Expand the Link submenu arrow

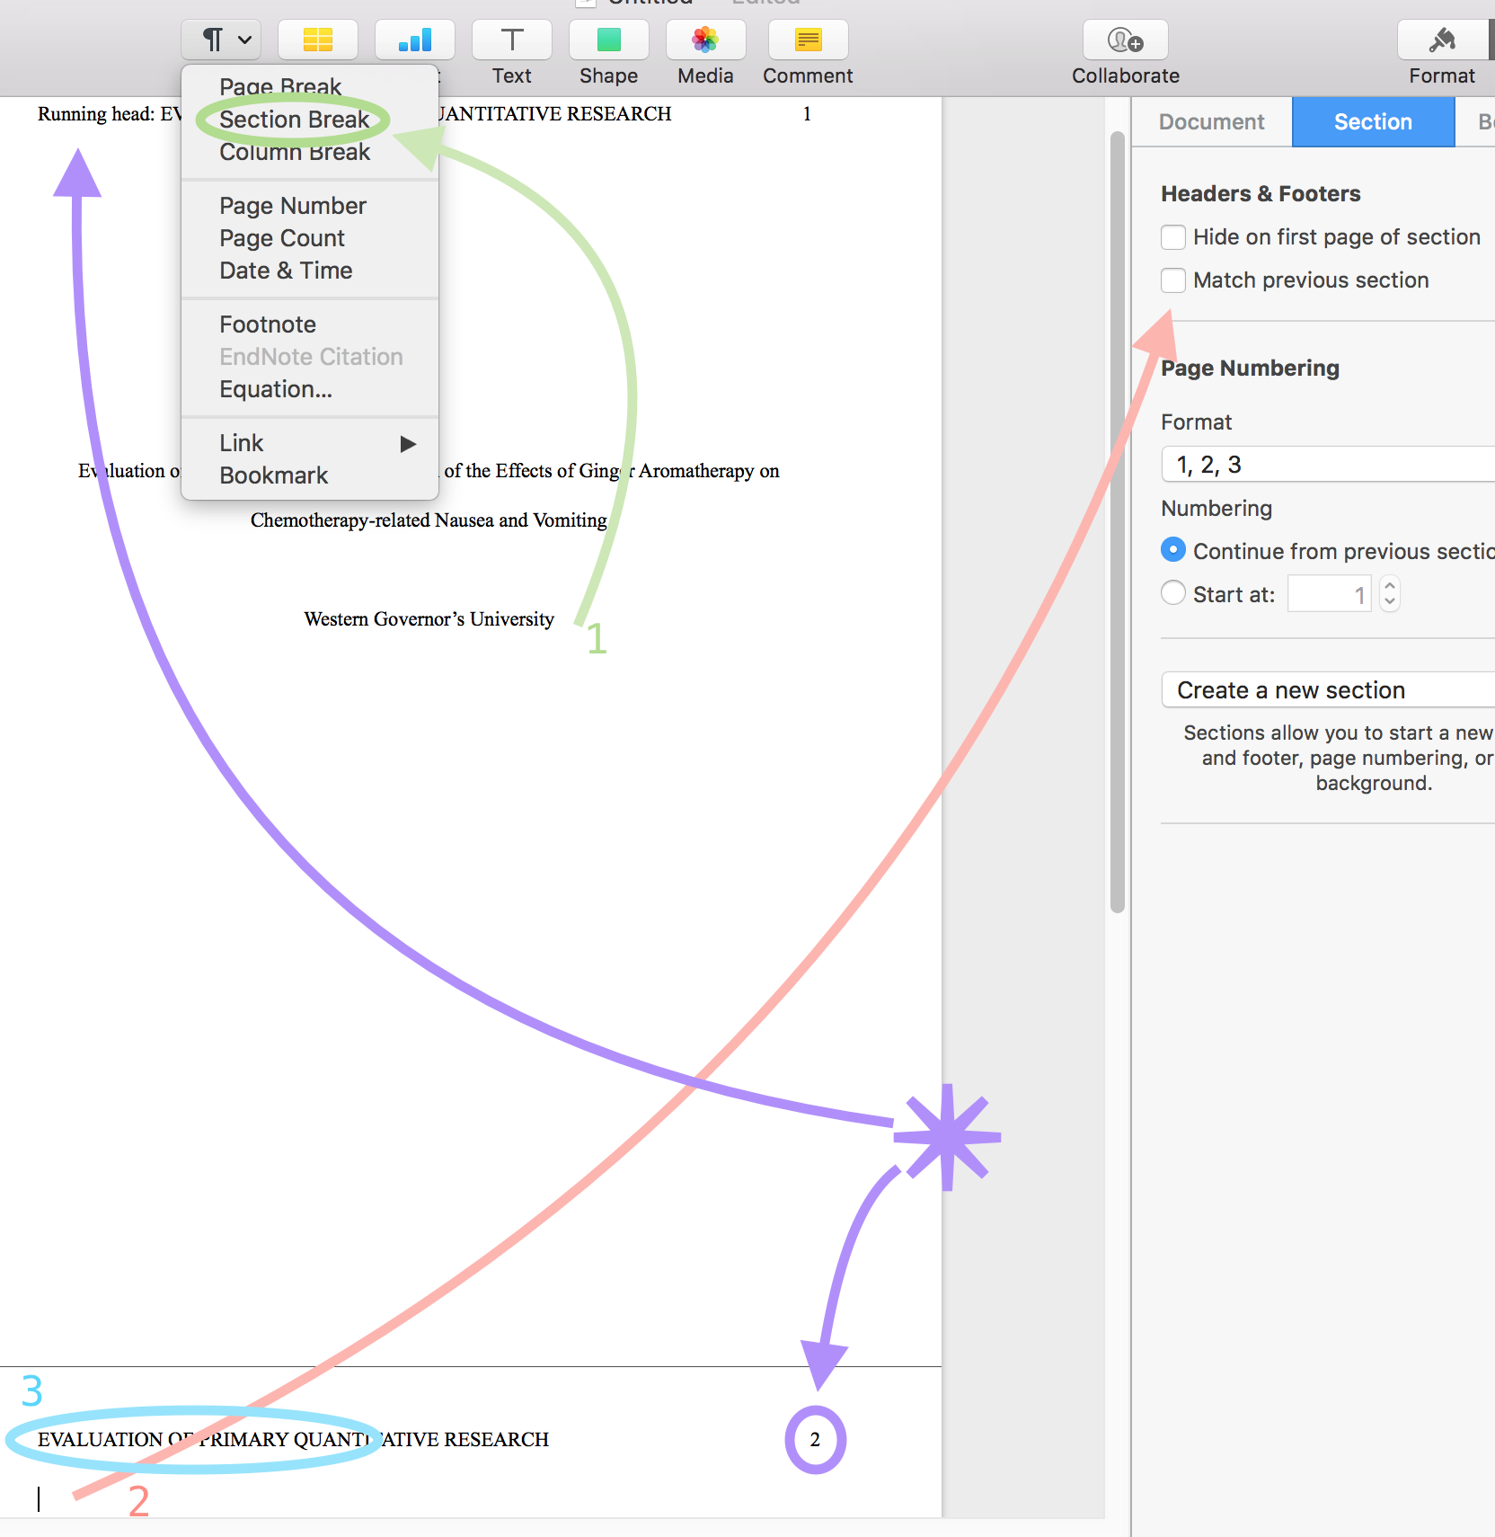[408, 444]
